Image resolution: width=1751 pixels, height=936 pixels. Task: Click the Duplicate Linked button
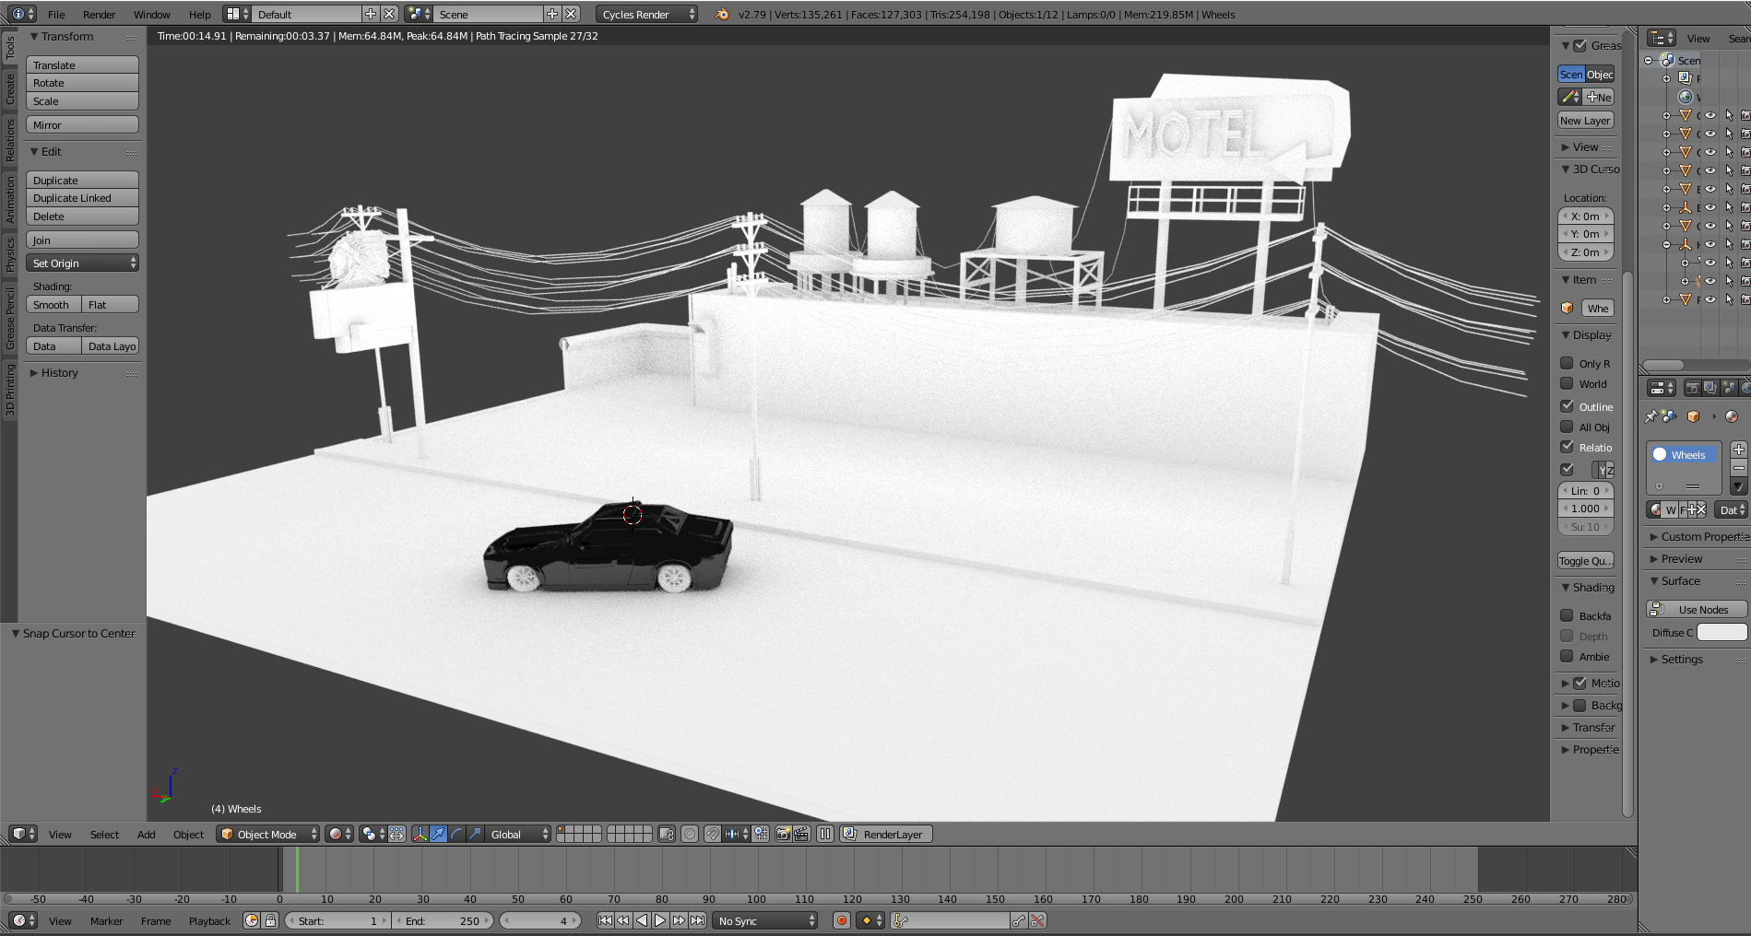point(82,198)
